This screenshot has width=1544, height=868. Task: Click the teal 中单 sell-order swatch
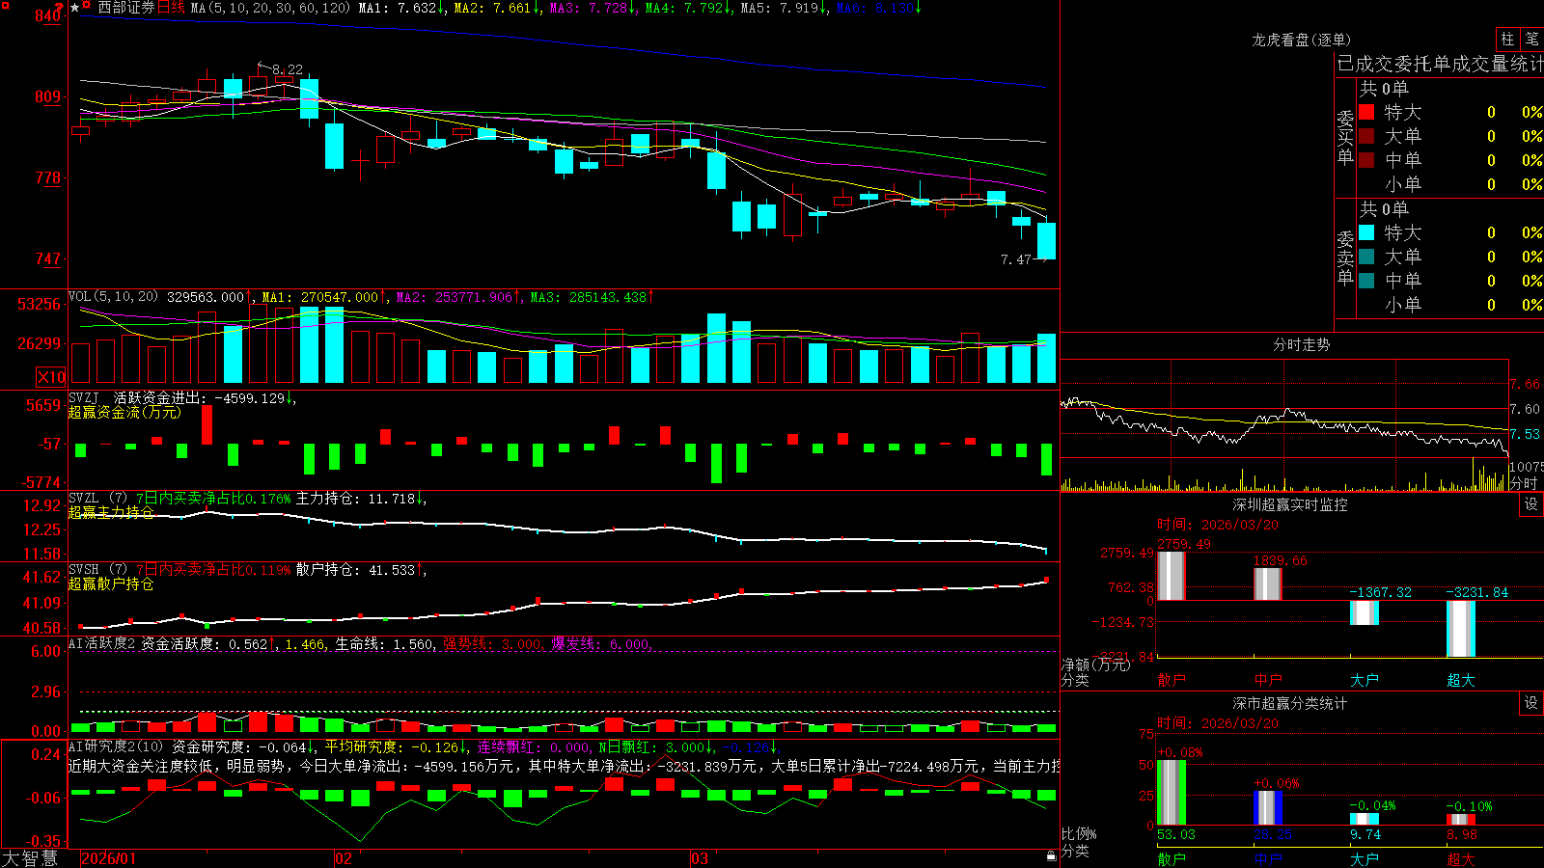point(1366,281)
